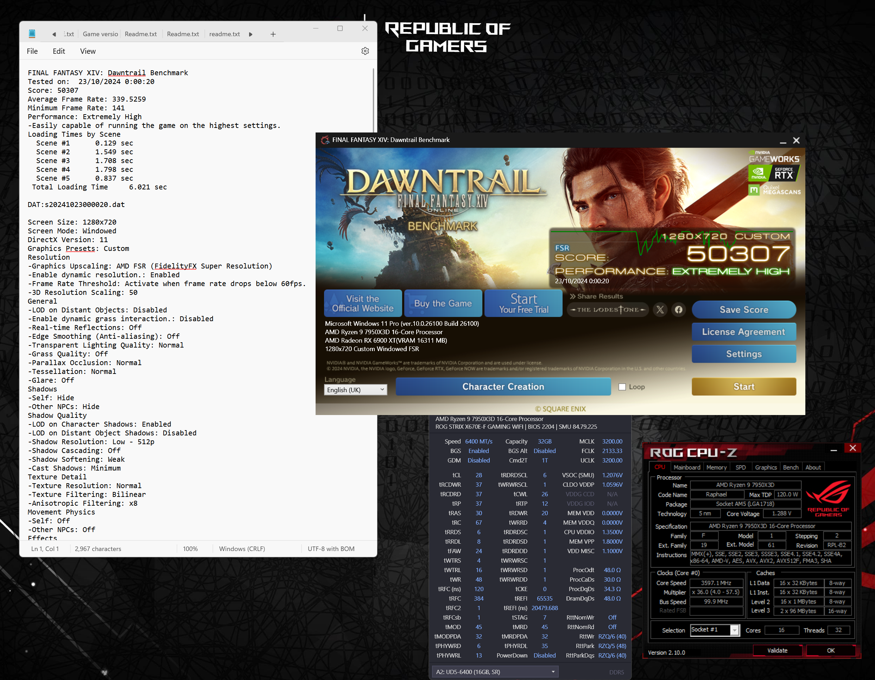The image size is (875, 680).
Task: Open the CPU tab in CPU-Z
Action: (659, 467)
